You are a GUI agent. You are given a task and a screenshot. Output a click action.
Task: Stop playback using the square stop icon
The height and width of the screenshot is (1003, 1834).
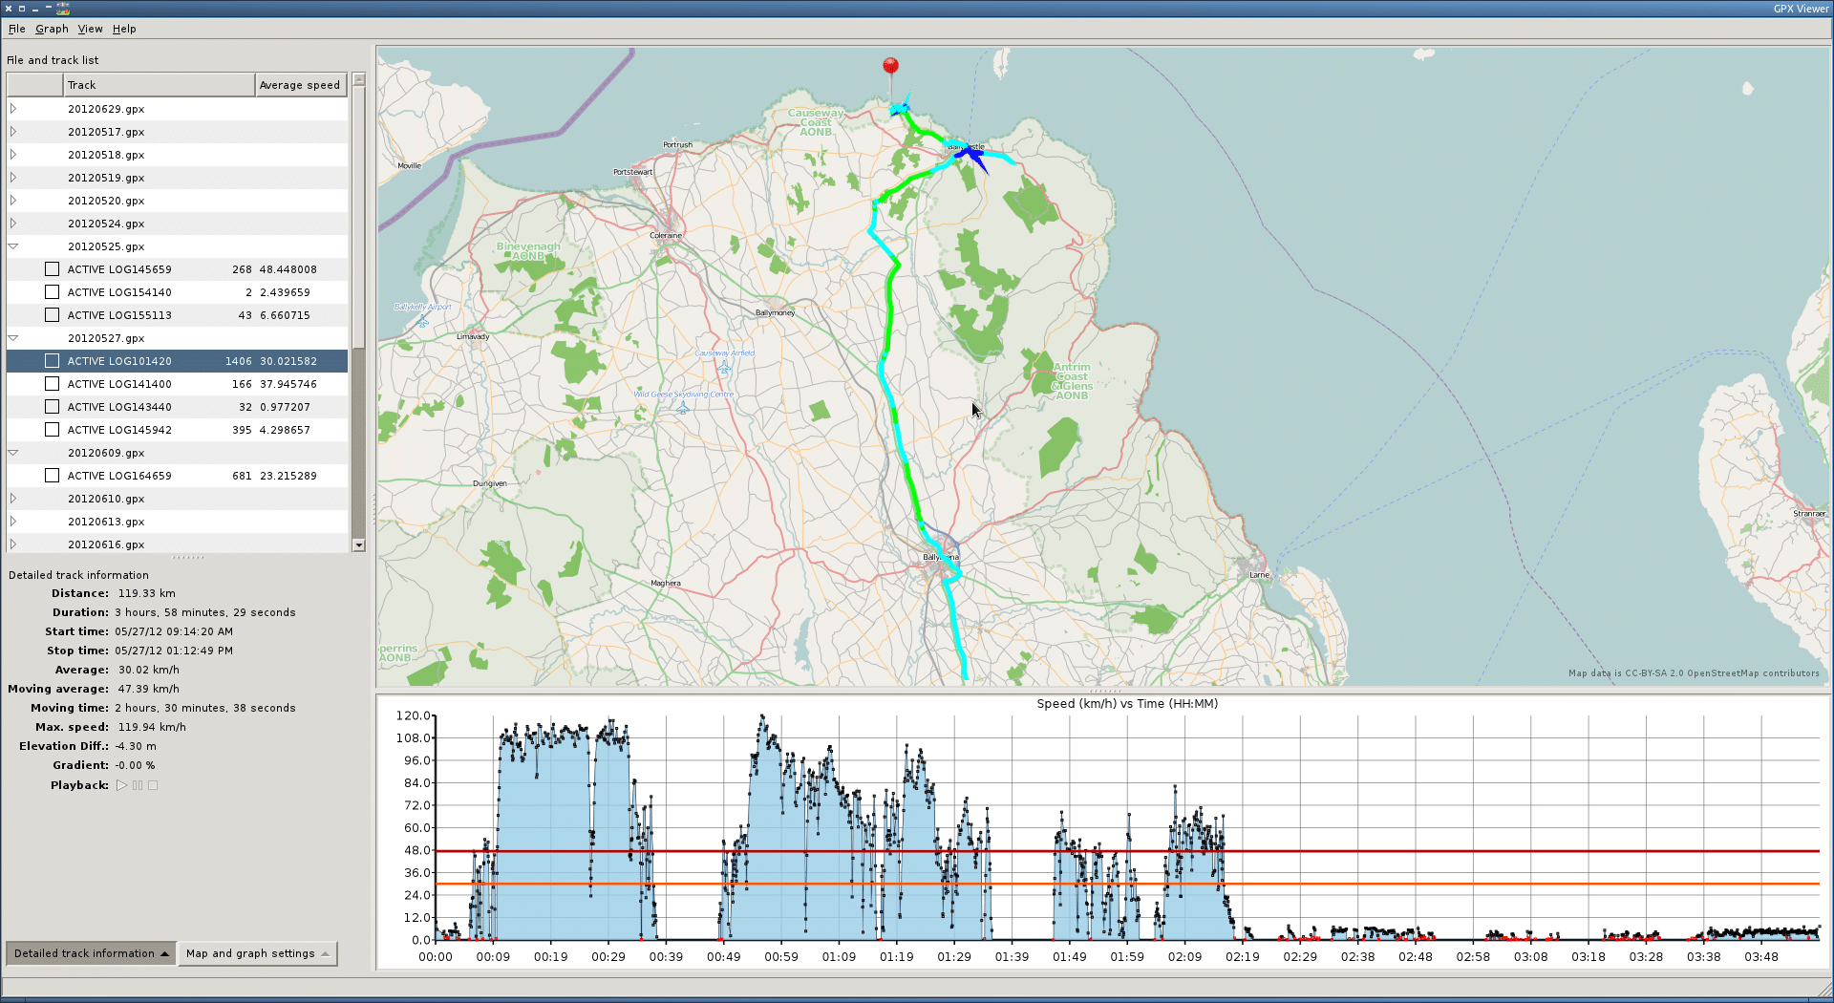[x=153, y=785]
